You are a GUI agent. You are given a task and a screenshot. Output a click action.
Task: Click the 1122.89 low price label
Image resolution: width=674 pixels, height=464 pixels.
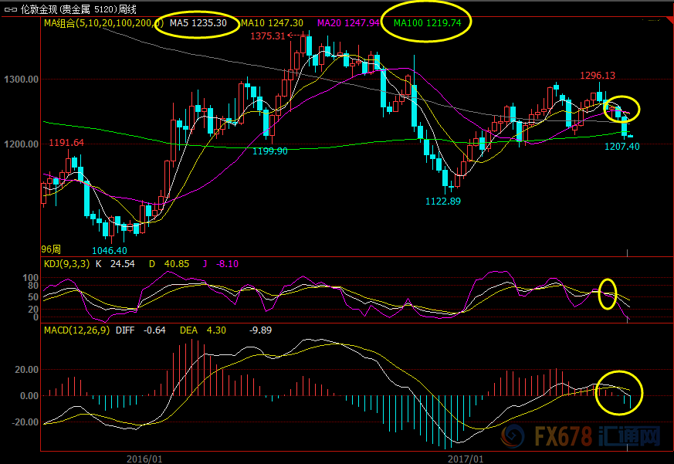pos(442,202)
